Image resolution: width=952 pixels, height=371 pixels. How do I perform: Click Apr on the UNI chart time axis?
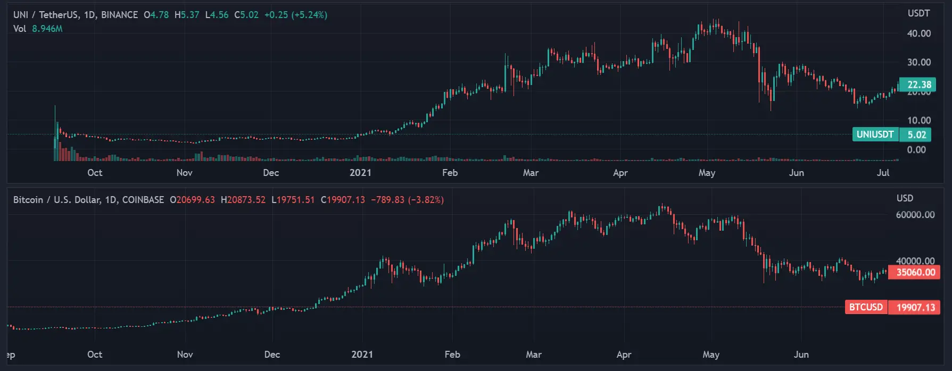pyautogui.click(x=620, y=173)
